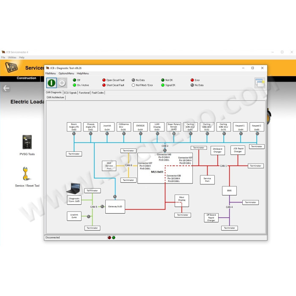Click status indicator under Steer Rotary Sensor
The image size is (296, 296).
coord(174,134)
